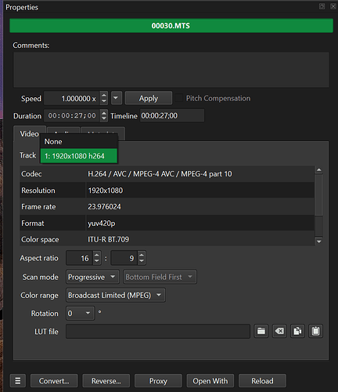The width and height of the screenshot is (338, 392).
Task: Clear the LUT file field icon
Action: (x=279, y=331)
